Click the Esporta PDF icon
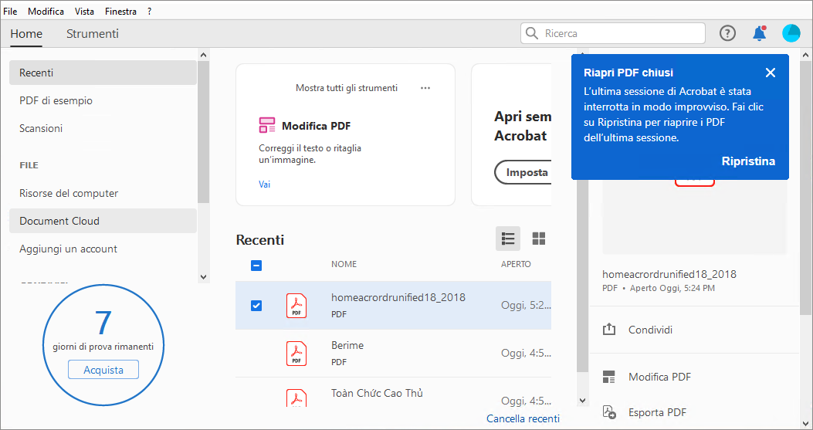 [609, 412]
